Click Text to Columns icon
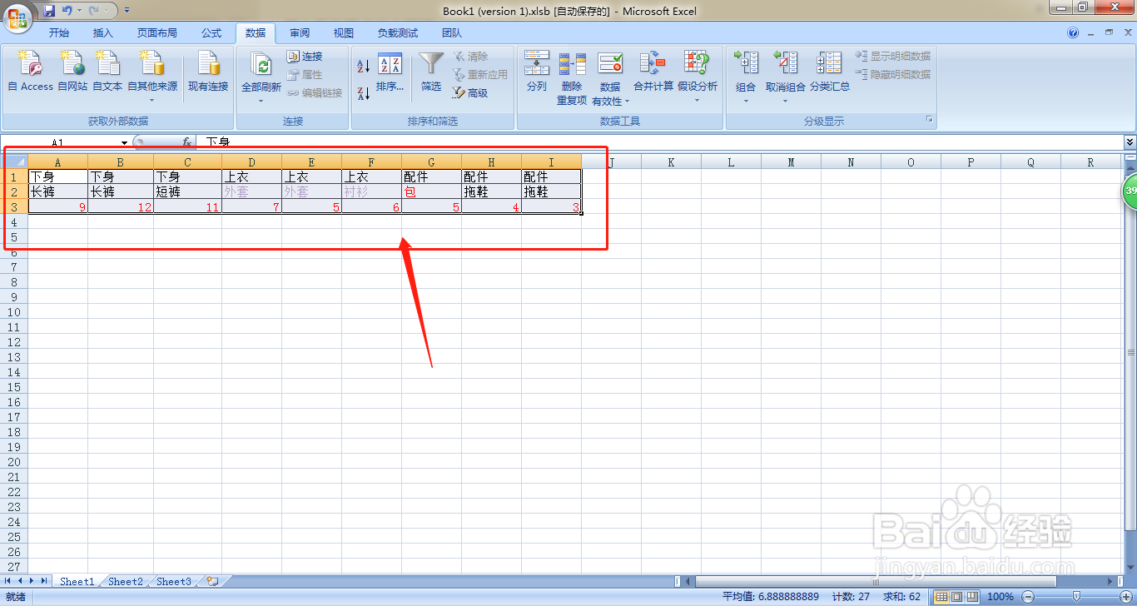The height and width of the screenshot is (606, 1137). coord(537,62)
